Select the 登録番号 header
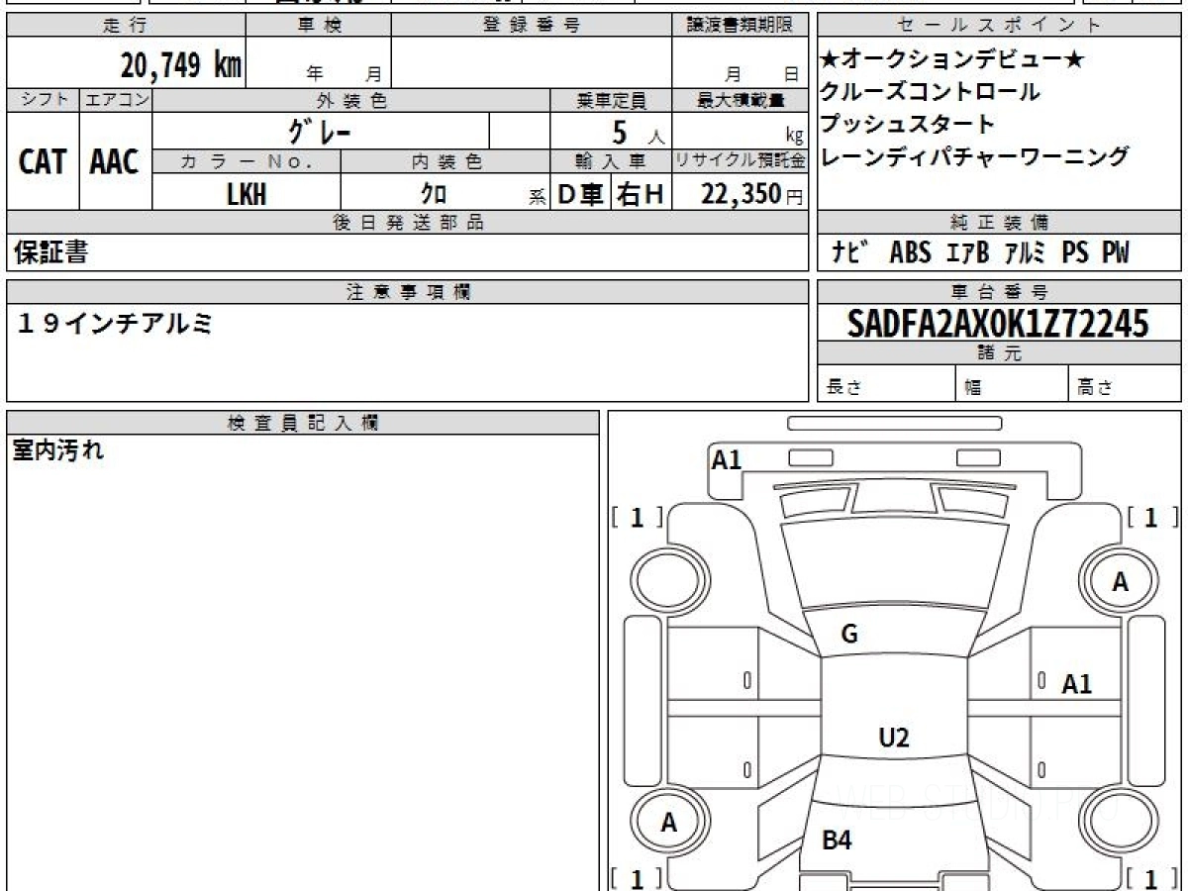This screenshot has width=1188, height=891. click(532, 26)
